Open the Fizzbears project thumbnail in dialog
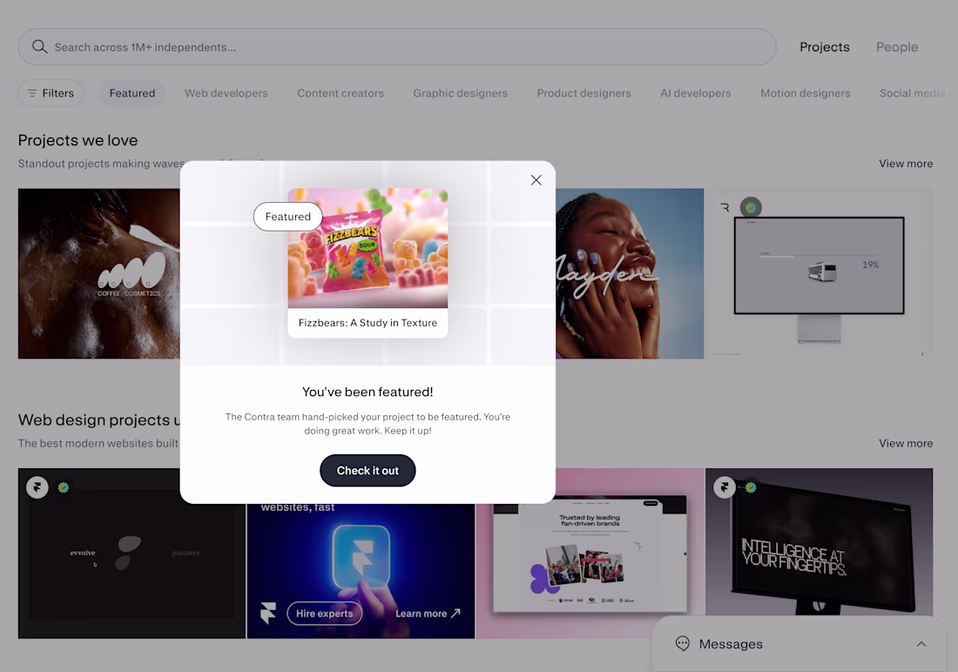This screenshot has width=958, height=672. [x=368, y=248]
